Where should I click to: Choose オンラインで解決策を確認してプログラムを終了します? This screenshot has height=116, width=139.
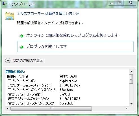coord(75,36)
